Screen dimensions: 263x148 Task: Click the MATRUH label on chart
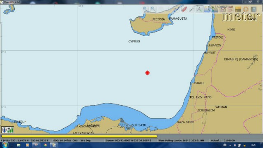pos(20,122)
